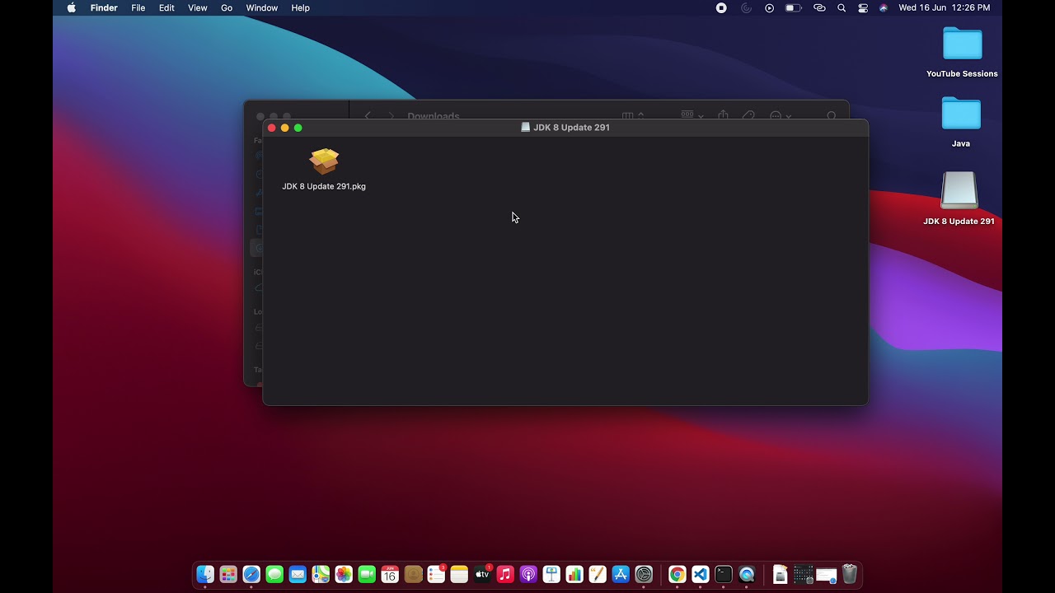Click the JDK 8 Update 291 window title
The width and height of the screenshot is (1055, 593).
pyautogui.click(x=571, y=128)
